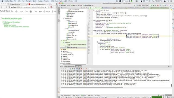Open the REPL namespace dropdown
174x98 pixels.
pyautogui.click(x=89, y=69)
